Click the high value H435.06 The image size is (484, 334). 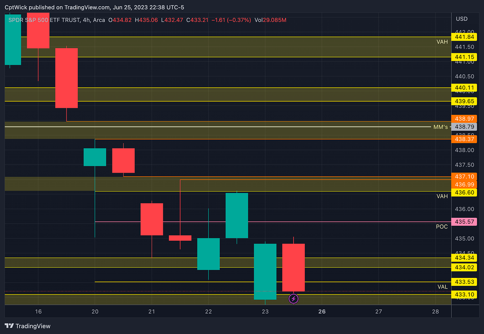(146, 20)
